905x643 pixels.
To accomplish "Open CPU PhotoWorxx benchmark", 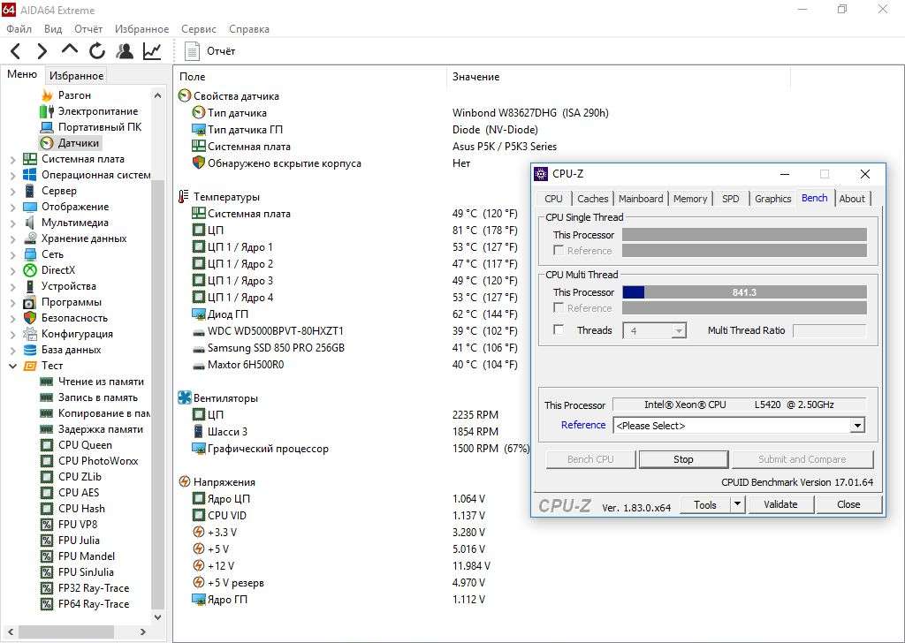I will (x=89, y=461).
